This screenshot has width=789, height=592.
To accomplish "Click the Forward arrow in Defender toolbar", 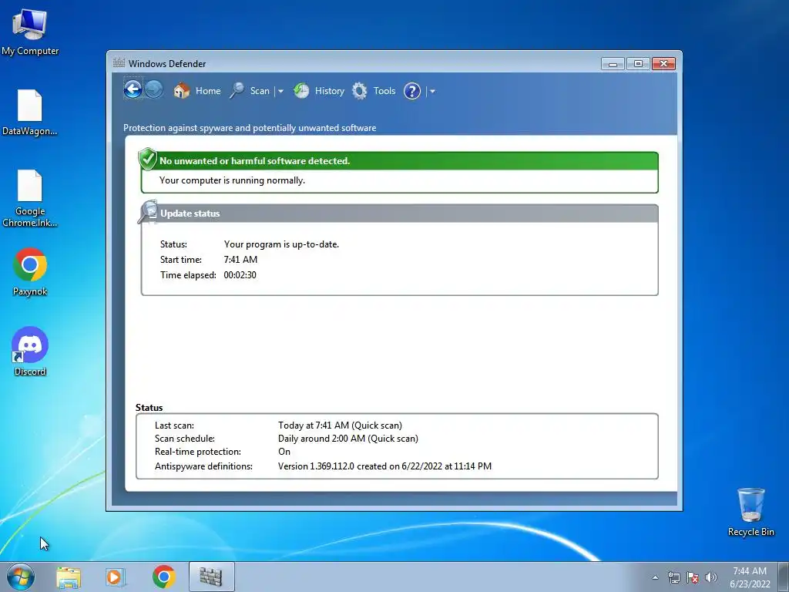I will pos(154,89).
